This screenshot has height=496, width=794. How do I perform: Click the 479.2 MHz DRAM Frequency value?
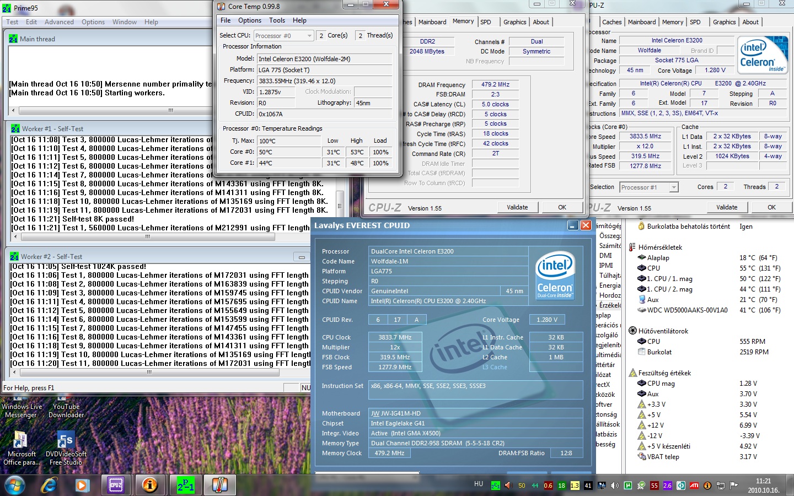coord(495,84)
